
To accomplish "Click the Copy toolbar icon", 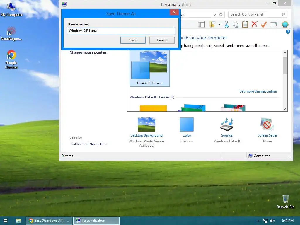I will (236, 24).
